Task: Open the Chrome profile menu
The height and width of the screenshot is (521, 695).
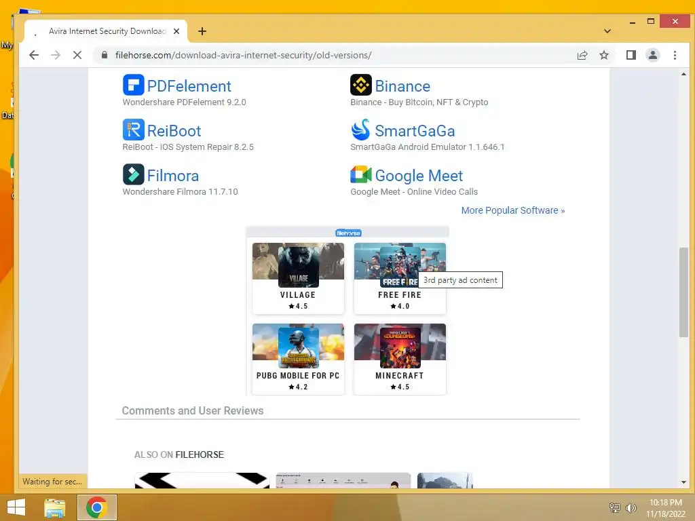Action: 652,55
